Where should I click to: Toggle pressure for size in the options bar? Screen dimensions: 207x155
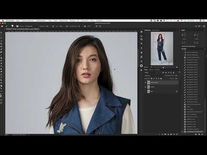point(97,26)
